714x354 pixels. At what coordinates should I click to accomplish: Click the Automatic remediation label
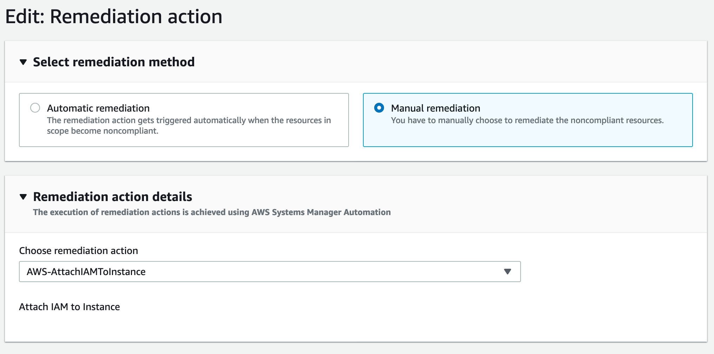coord(98,108)
